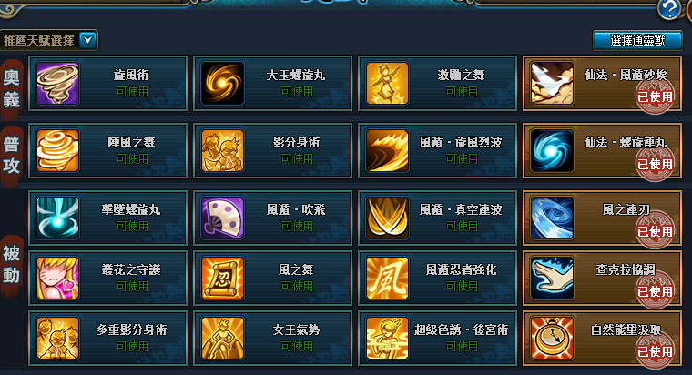The height and width of the screenshot is (375, 692).
Task: Select the 自然能量汲取 stopwatch icon
Action: pyautogui.click(x=552, y=338)
